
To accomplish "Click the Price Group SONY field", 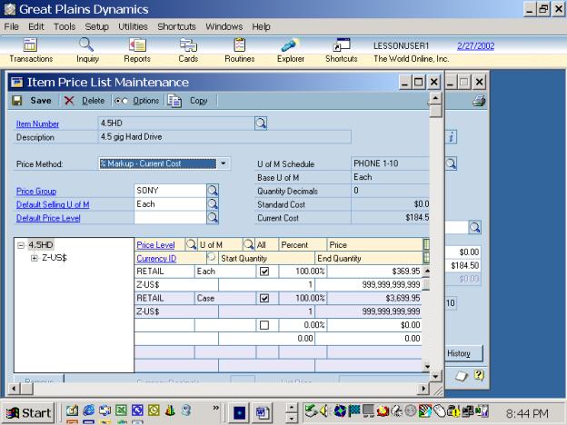I will click(x=170, y=191).
